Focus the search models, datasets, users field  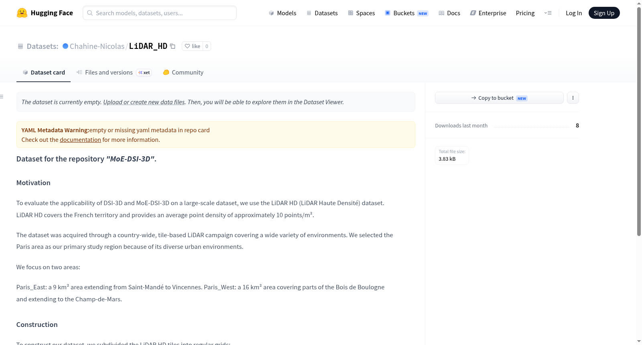160,13
